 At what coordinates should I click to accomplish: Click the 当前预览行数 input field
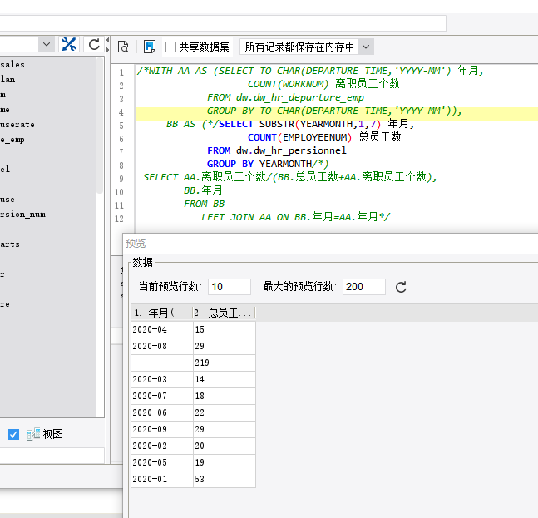coord(229,287)
